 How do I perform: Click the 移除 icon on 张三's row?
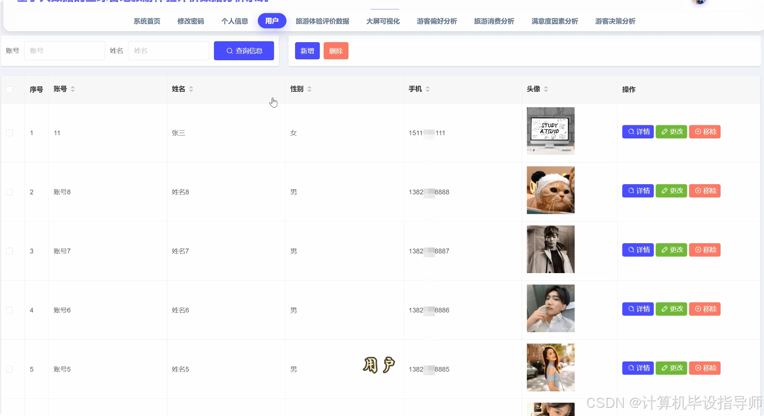(697, 131)
